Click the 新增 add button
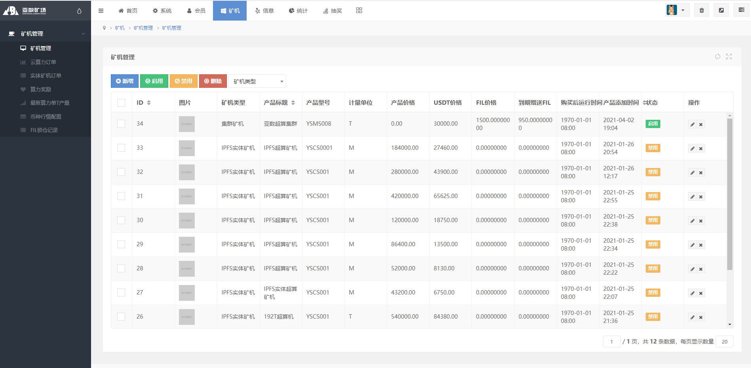Viewport: 751px width, 368px height. click(x=124, y=81)
